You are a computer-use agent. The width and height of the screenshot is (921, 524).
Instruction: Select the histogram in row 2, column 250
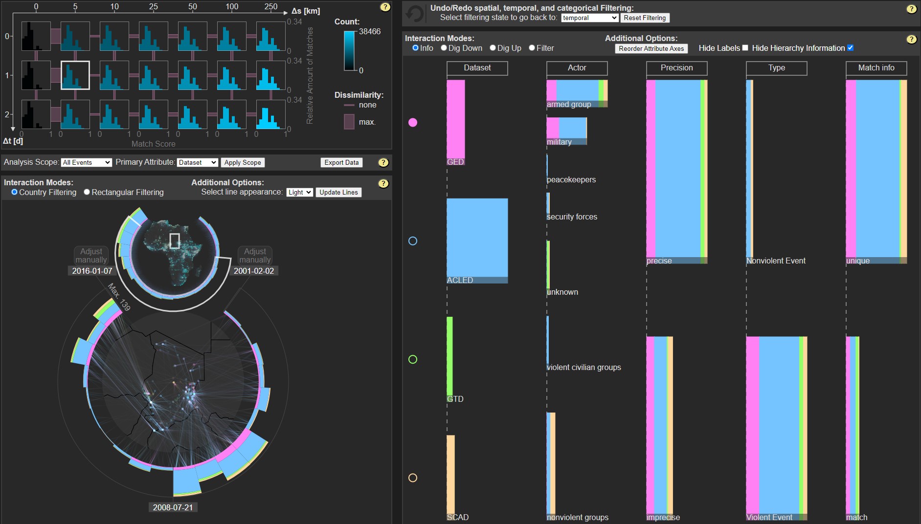point(271,114)
